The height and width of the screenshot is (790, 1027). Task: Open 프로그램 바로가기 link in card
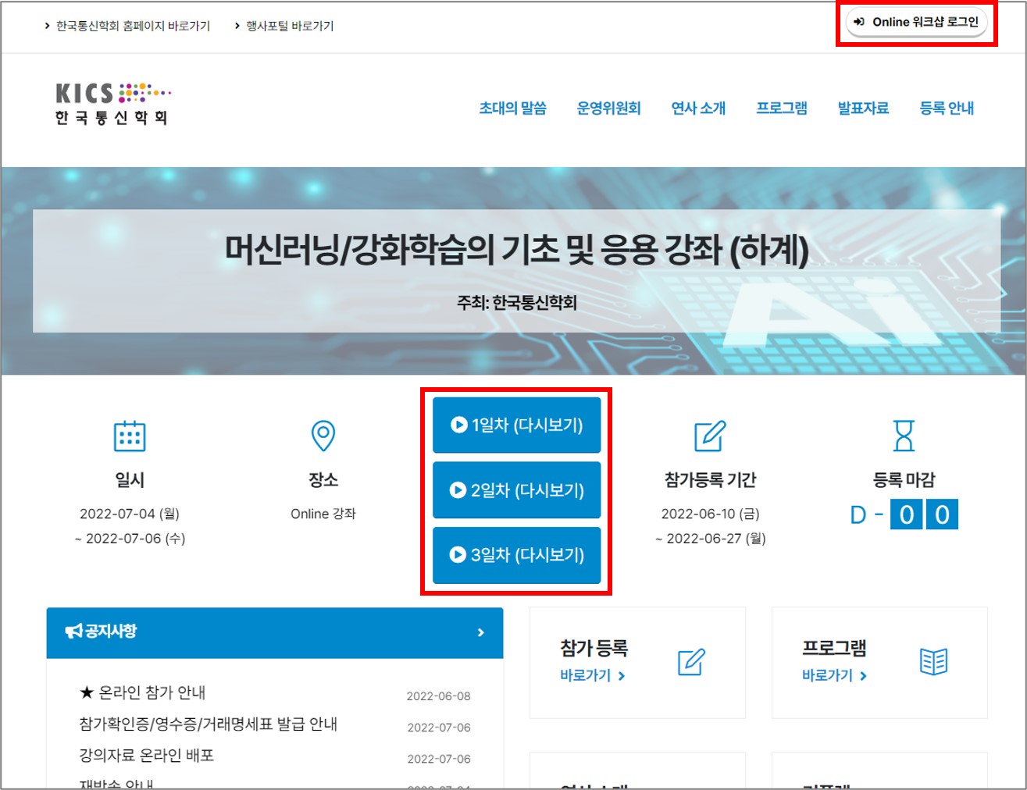click(x=834, y=675)
